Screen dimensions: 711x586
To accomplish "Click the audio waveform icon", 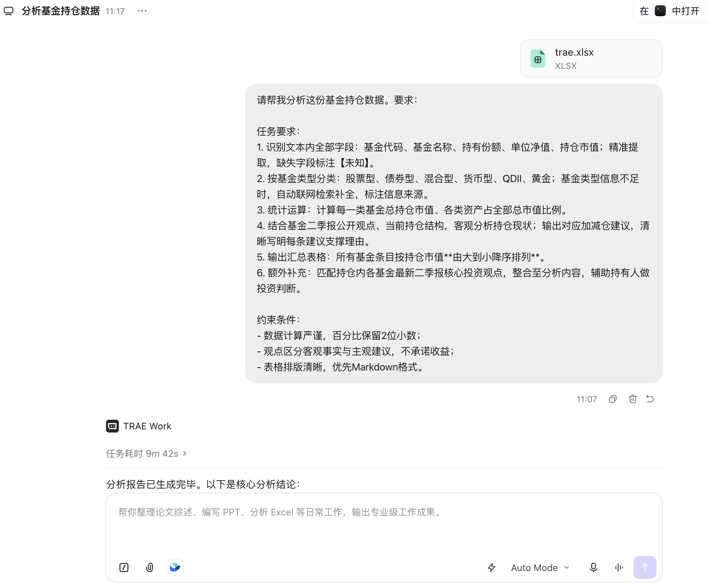I will point(619,567).
